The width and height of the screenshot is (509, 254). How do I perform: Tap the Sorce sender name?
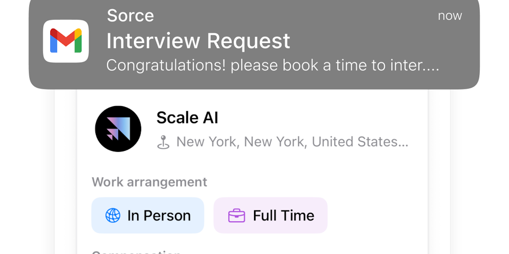coord(130,15)
